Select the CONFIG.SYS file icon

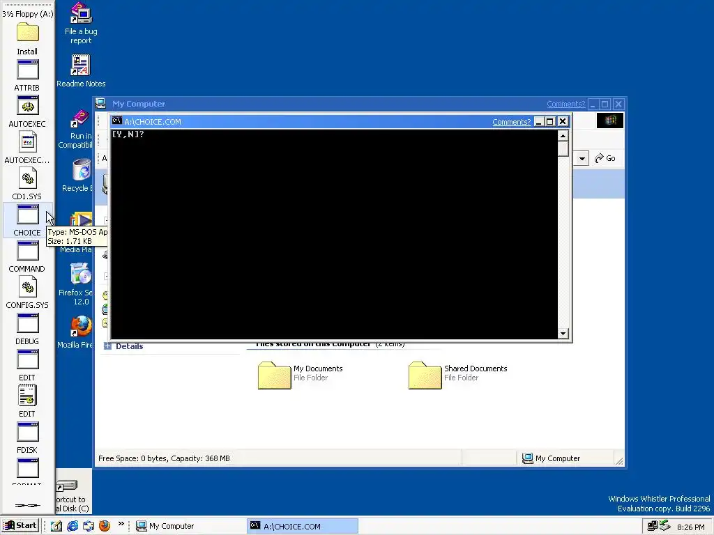(27, 287)
